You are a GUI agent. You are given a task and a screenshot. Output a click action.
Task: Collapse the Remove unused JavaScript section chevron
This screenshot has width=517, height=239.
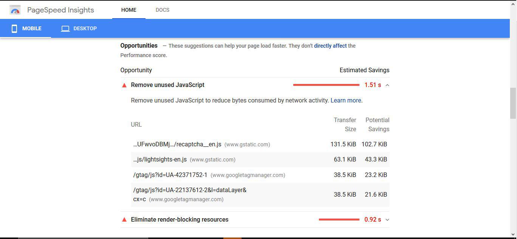(x=387, y=85)
